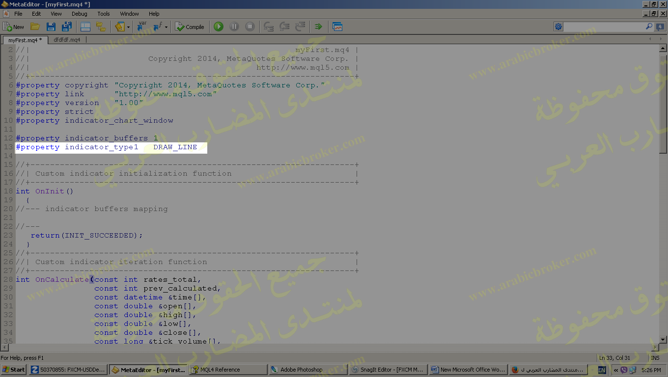The image size is (668, 377).
Task: Click the Step Over debug icon
Action: [284, 27]
